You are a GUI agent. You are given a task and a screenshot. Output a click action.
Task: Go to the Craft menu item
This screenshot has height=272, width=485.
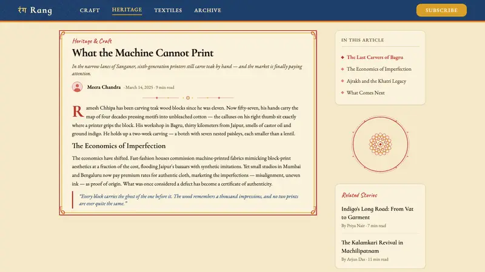(90, 10)
